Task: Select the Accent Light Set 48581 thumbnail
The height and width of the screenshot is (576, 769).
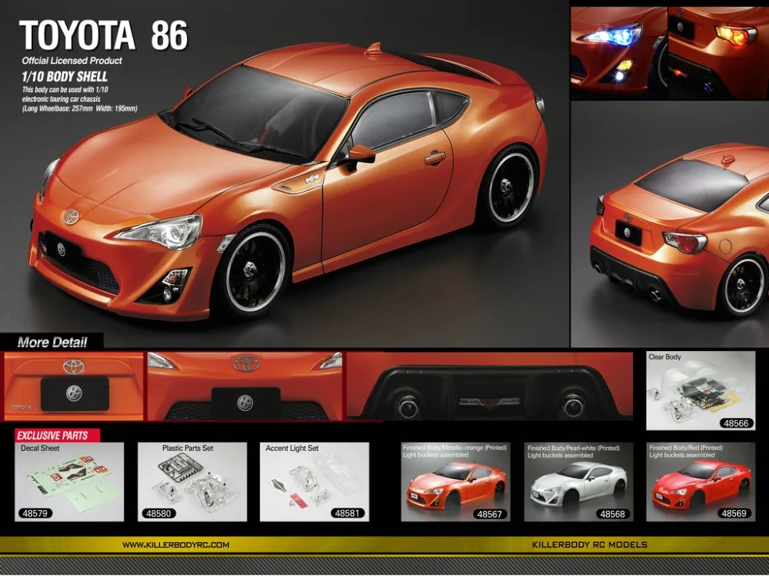Action: 315,482
